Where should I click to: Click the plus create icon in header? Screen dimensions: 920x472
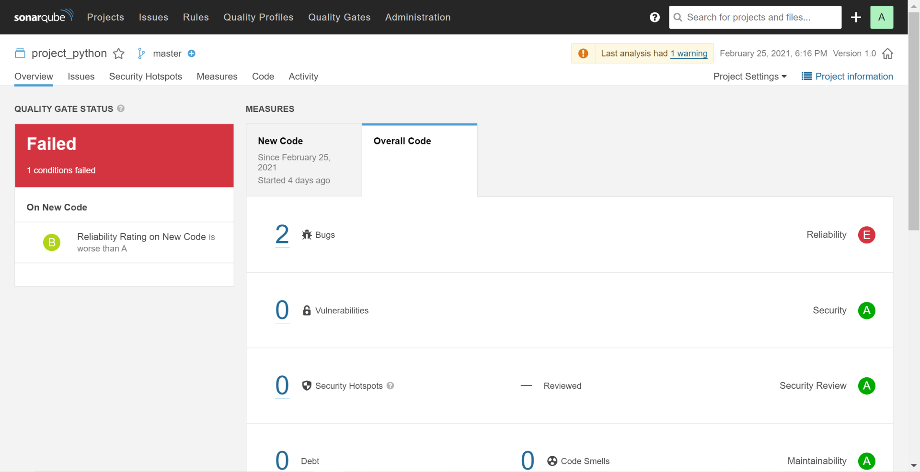[856, 17]
